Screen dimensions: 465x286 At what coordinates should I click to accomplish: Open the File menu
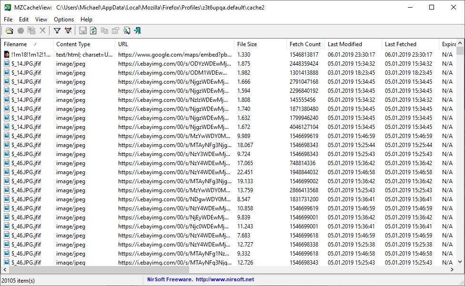coord(8,19)
